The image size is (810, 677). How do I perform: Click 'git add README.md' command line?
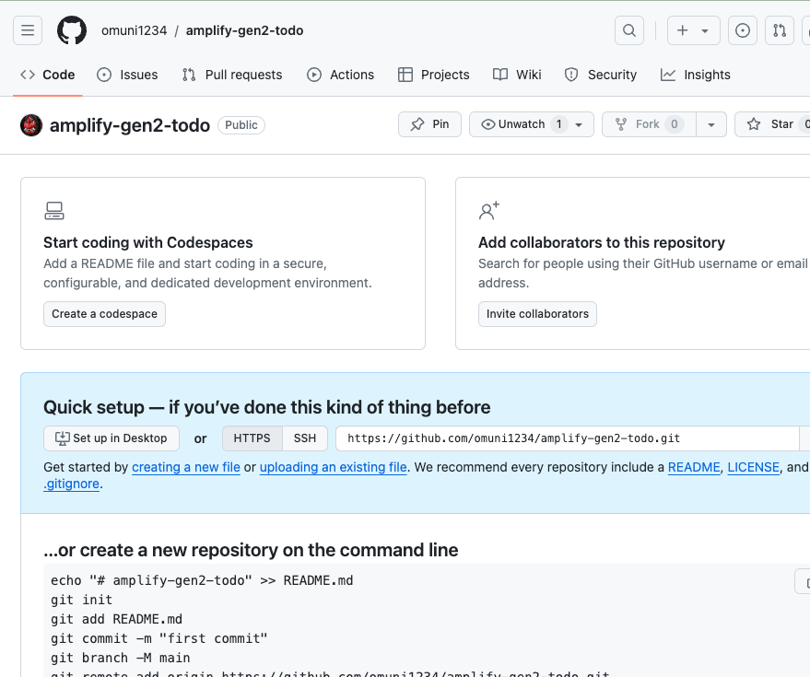[116, 619]
